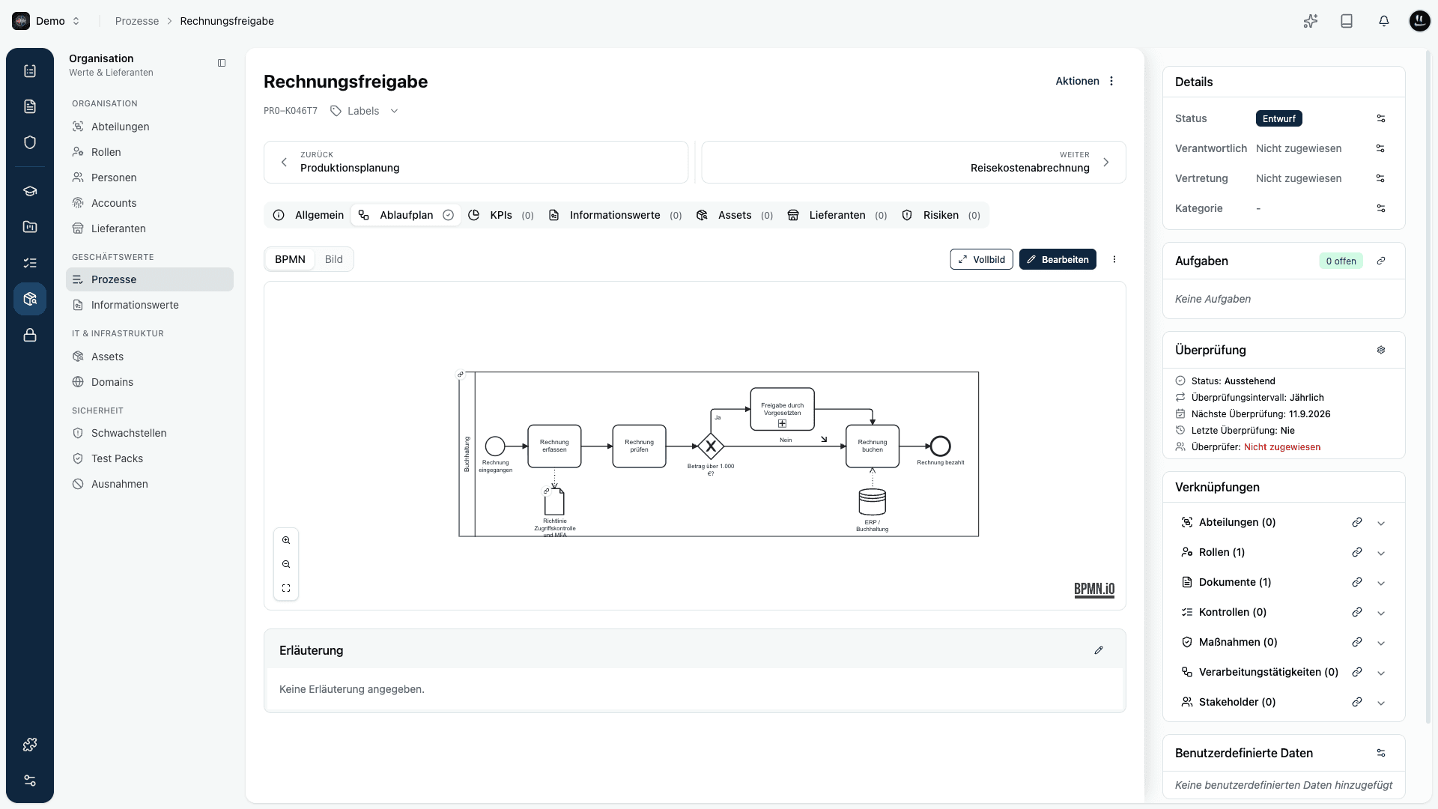The image size is (1438, 809).
Task: Open diagram in Vollbild
Action: click(981, 259)
